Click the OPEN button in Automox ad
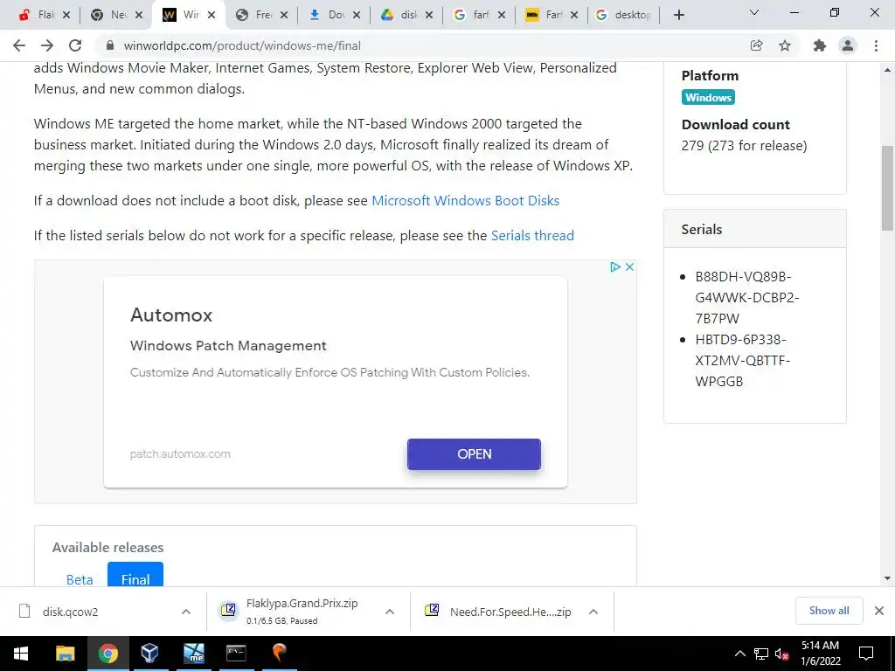 pos(474,454)
